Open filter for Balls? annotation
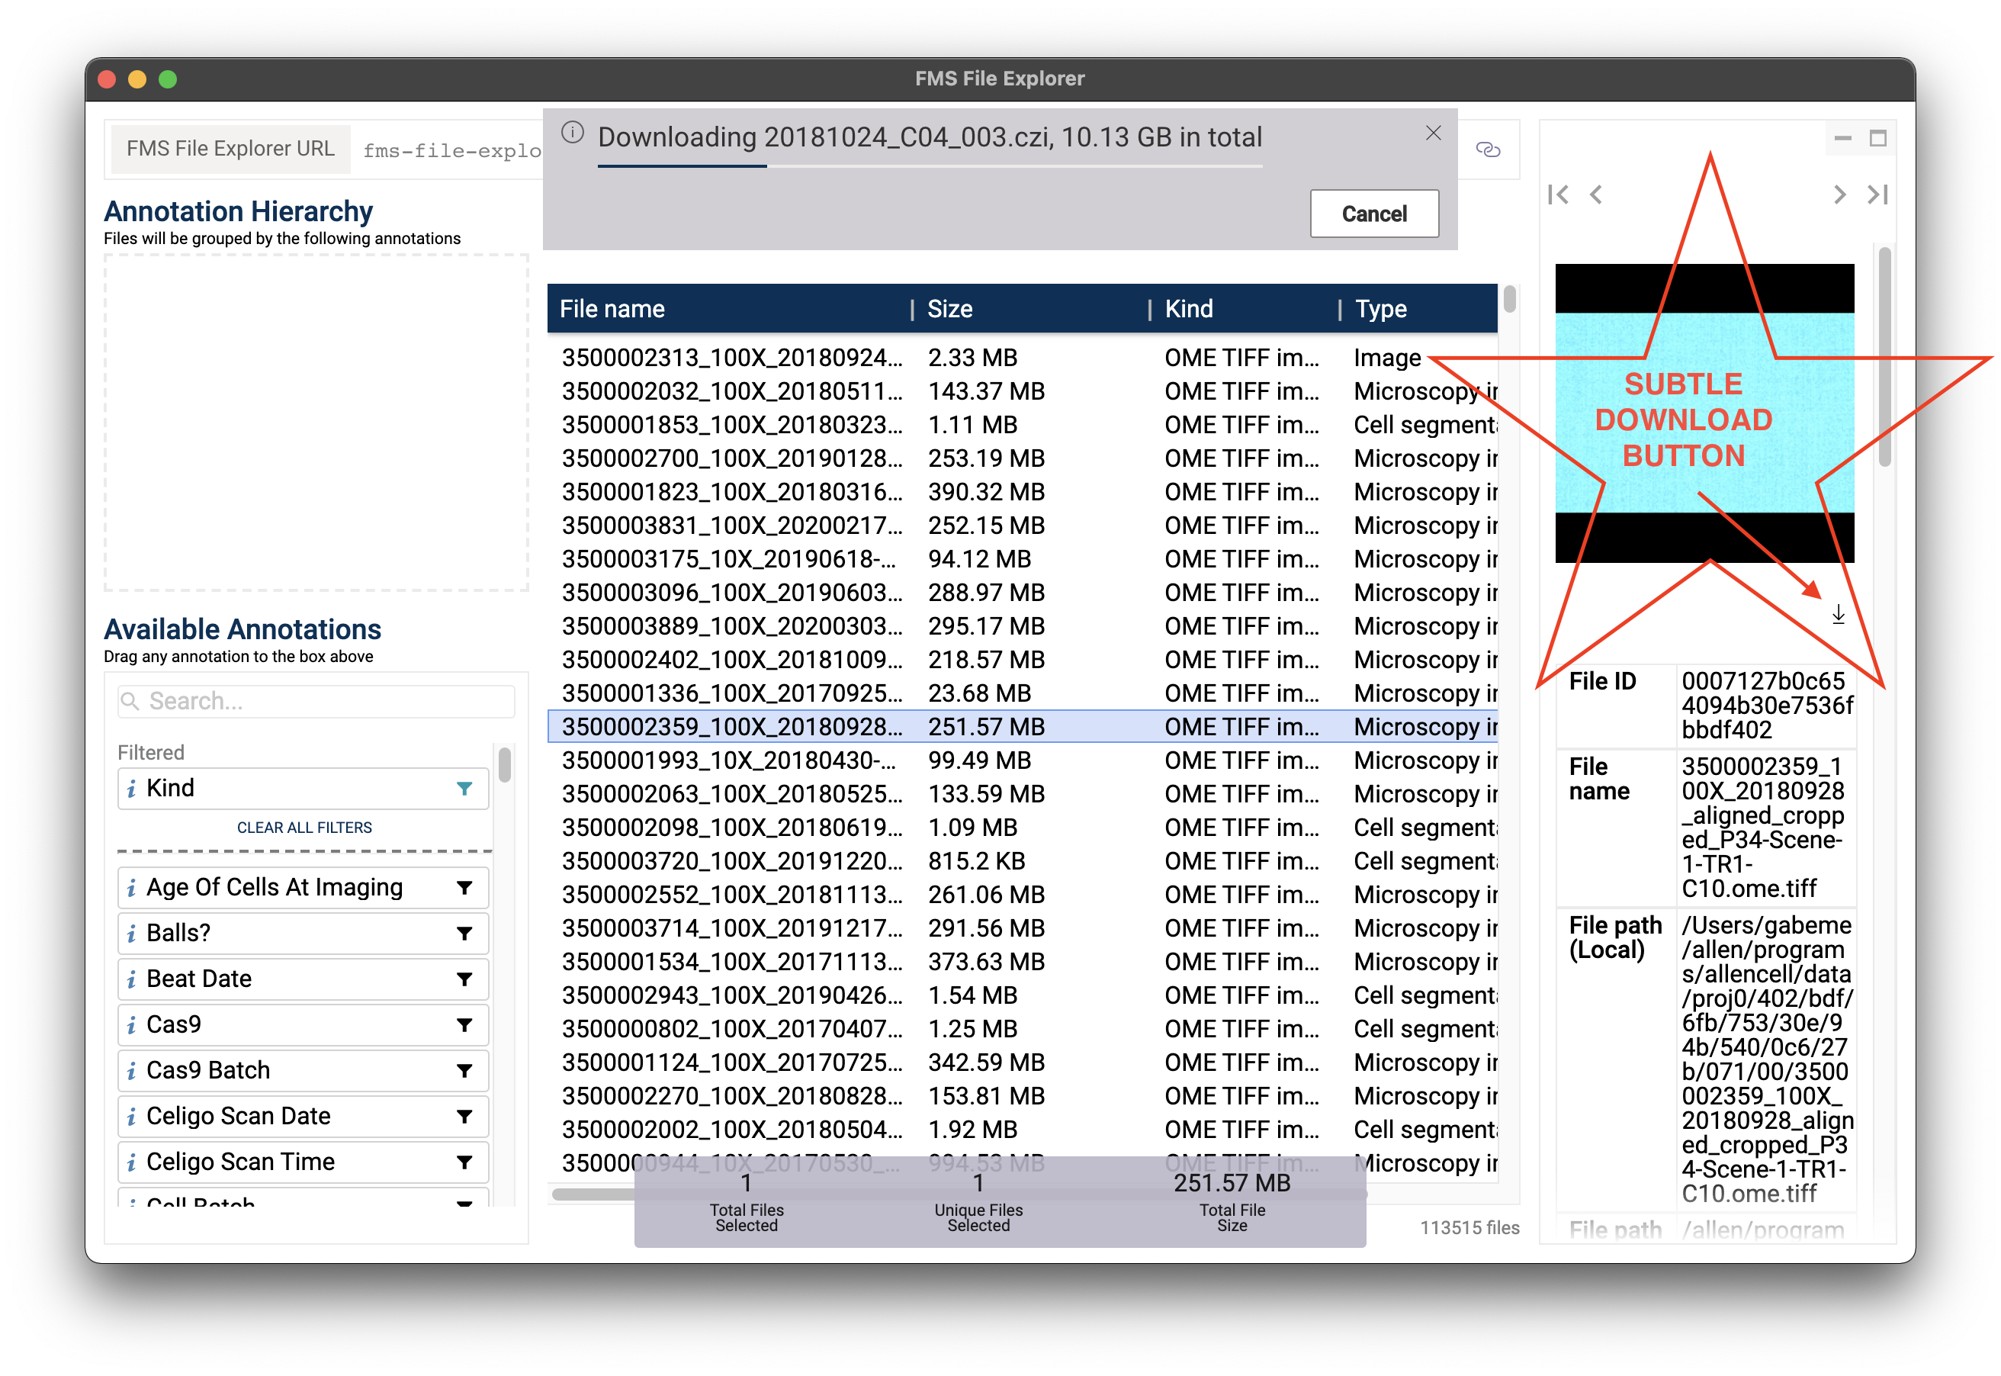 pos(464,933)
